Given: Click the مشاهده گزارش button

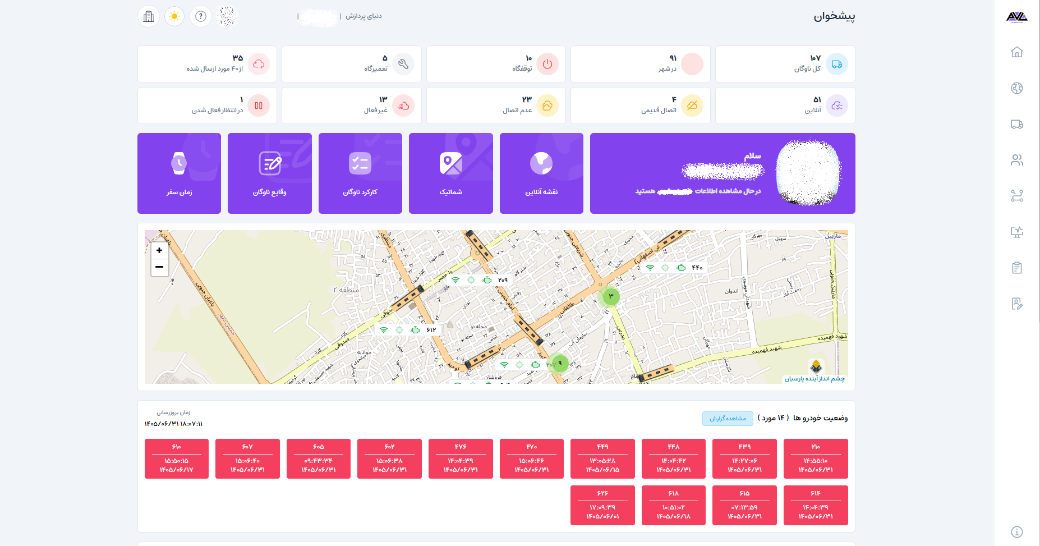Looking at the screenshot, I should coord(728,419).
